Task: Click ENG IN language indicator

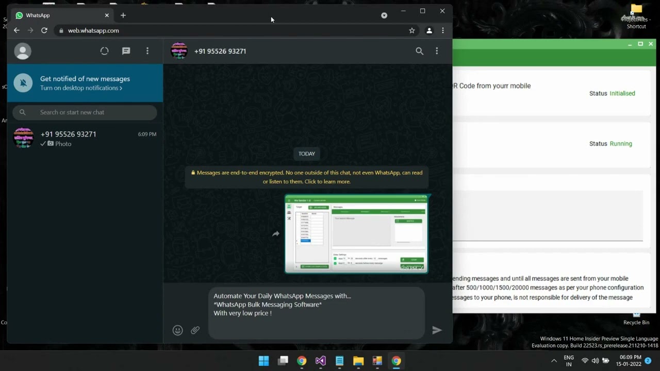Action: coord(569,361)
